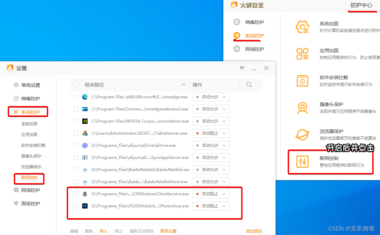Click the Photoshop.exe Ps icon
The width and height of the screenshot is (380, 235).
coord(85,206)
